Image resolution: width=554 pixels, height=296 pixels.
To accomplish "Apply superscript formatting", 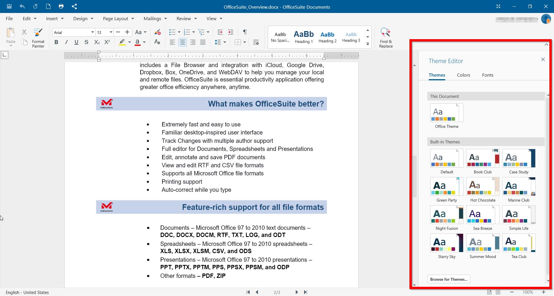I will point(107,42).
